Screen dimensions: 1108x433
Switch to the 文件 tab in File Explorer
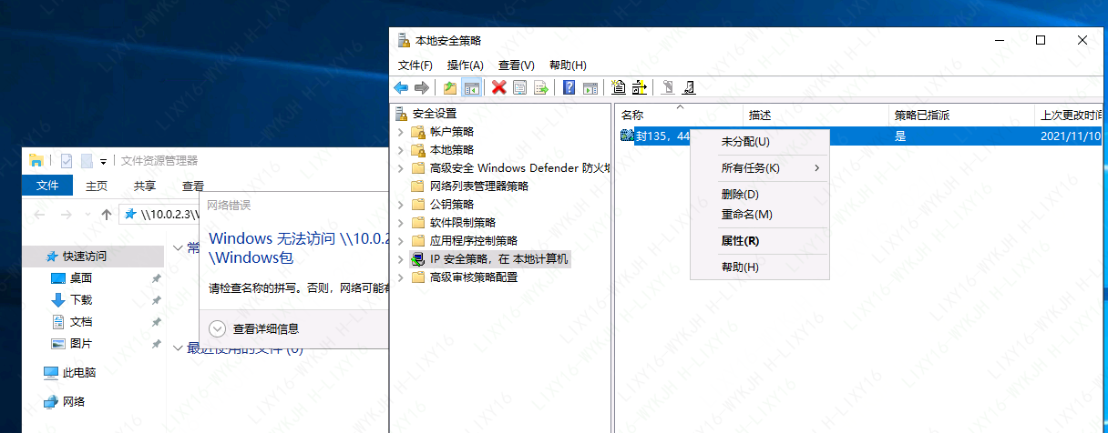[x=47, y=186]
